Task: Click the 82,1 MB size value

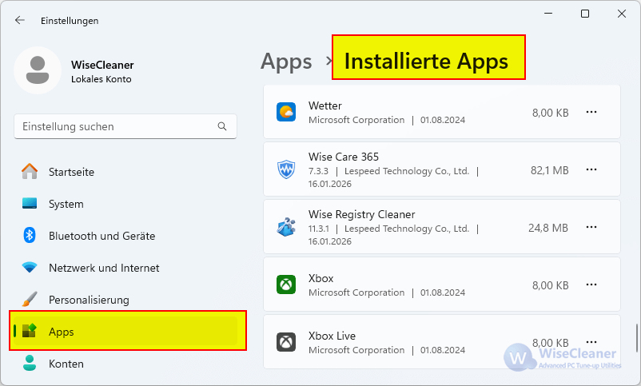Action: tap(549, 170)
